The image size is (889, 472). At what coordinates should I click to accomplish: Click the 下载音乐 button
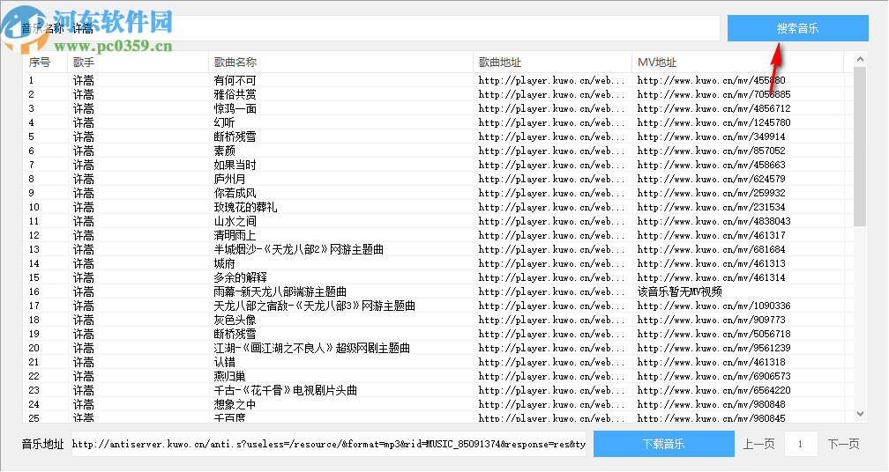pyautogui.click(x=664, y=444)
